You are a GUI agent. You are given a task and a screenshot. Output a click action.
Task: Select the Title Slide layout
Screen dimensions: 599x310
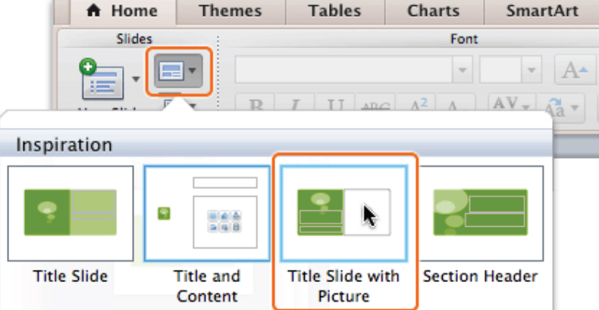(71, 213)
